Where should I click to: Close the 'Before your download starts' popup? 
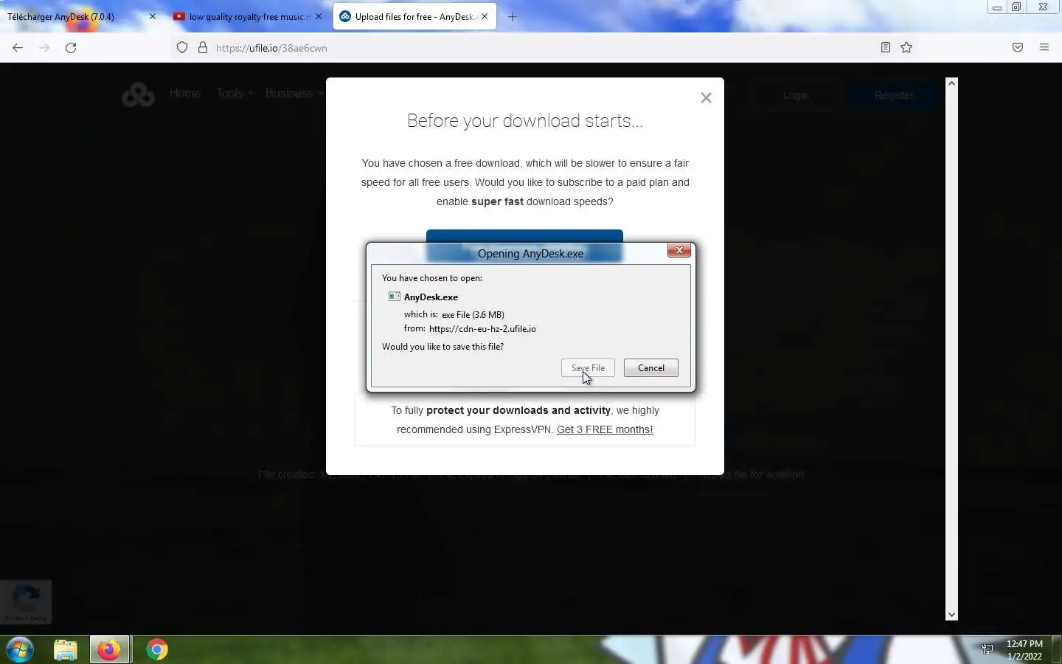point(706,98)
